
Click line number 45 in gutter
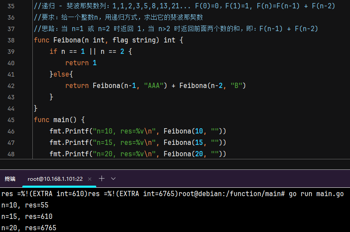[11, 120]
